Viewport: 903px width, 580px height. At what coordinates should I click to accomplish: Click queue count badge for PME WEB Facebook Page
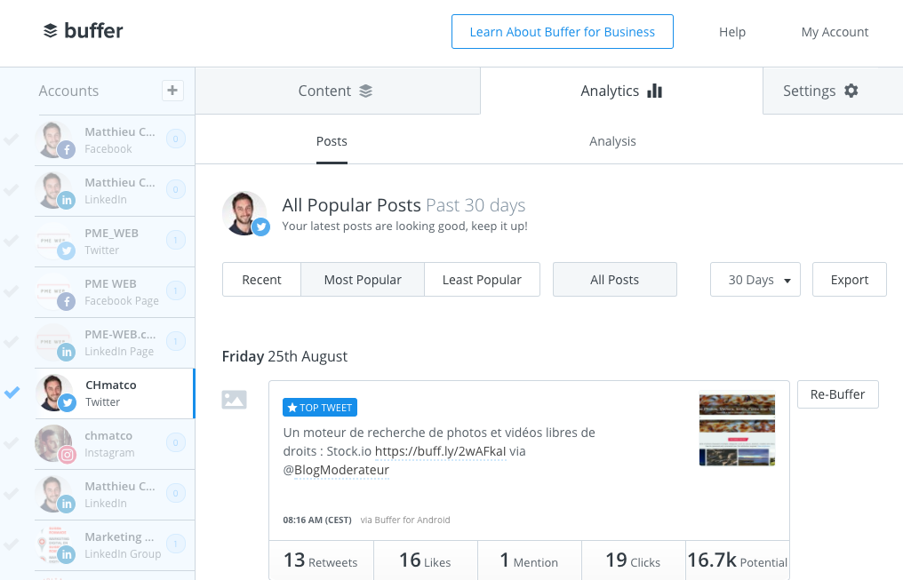[176, 290]
